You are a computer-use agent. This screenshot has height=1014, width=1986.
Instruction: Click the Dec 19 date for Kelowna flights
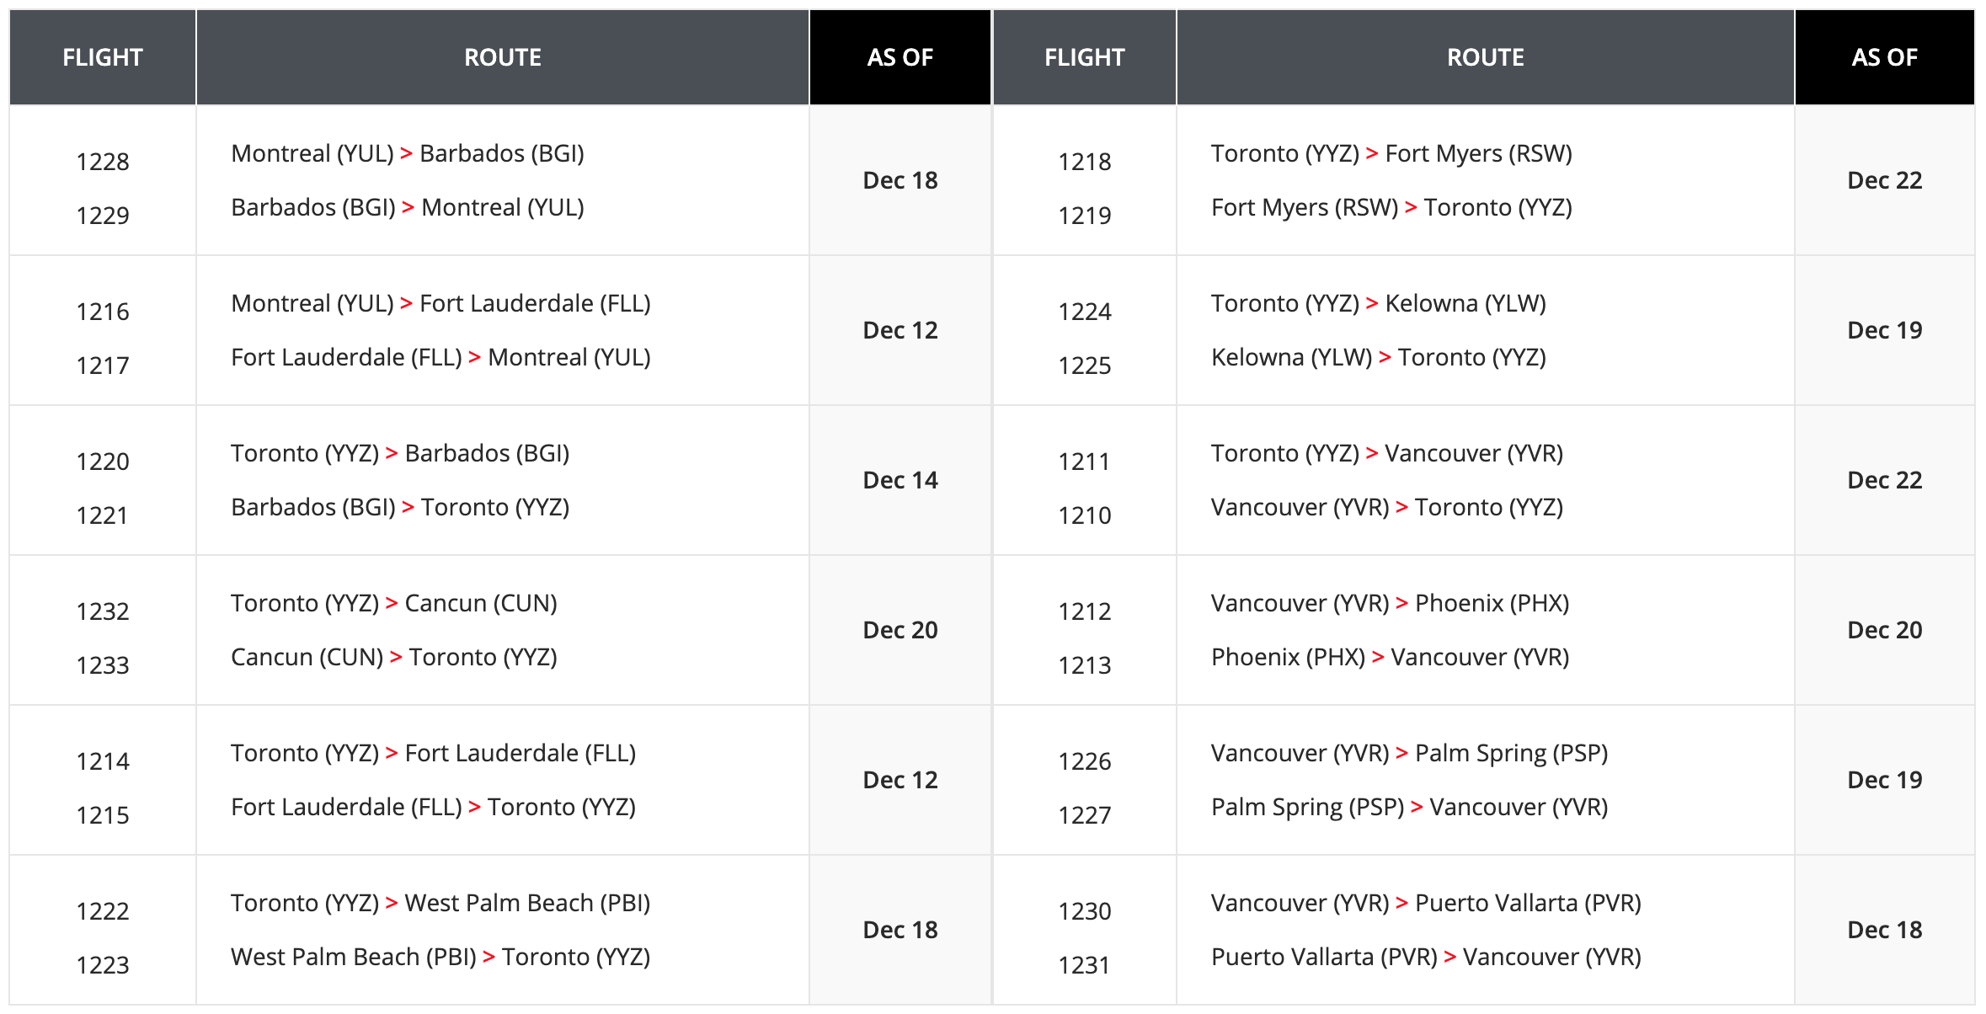click(x=1884, y=330)
